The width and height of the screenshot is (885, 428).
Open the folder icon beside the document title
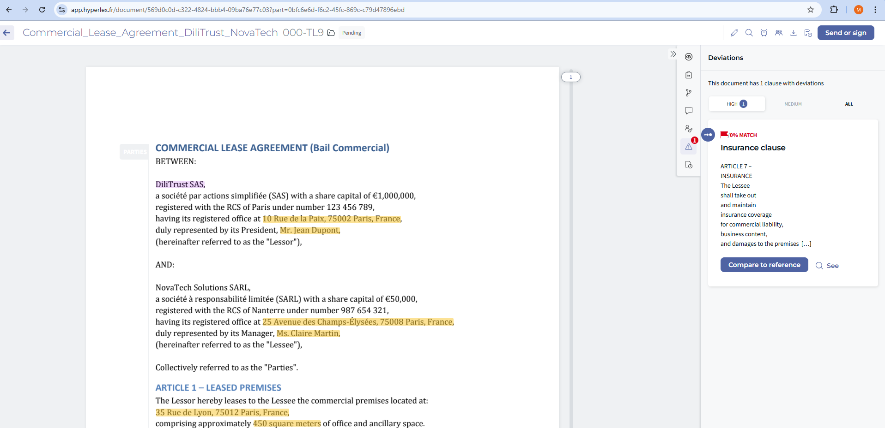pos(331,33)
